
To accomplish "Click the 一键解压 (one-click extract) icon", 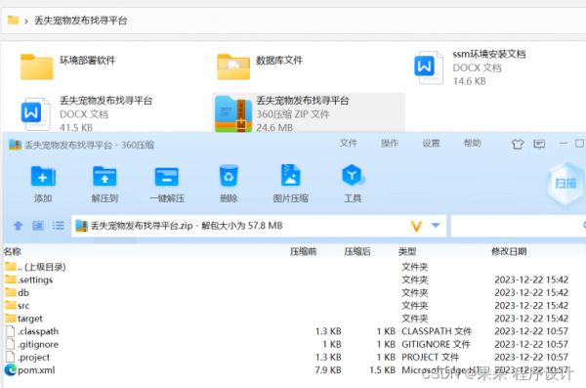I will click(x=167, y=177).
